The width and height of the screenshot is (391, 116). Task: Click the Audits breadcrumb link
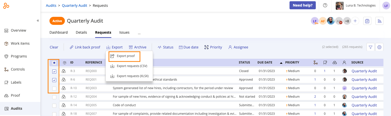coord(51,5)
